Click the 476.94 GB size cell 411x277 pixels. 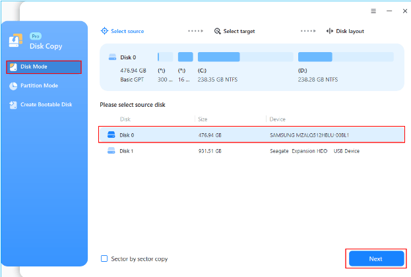tap(210, 135)
